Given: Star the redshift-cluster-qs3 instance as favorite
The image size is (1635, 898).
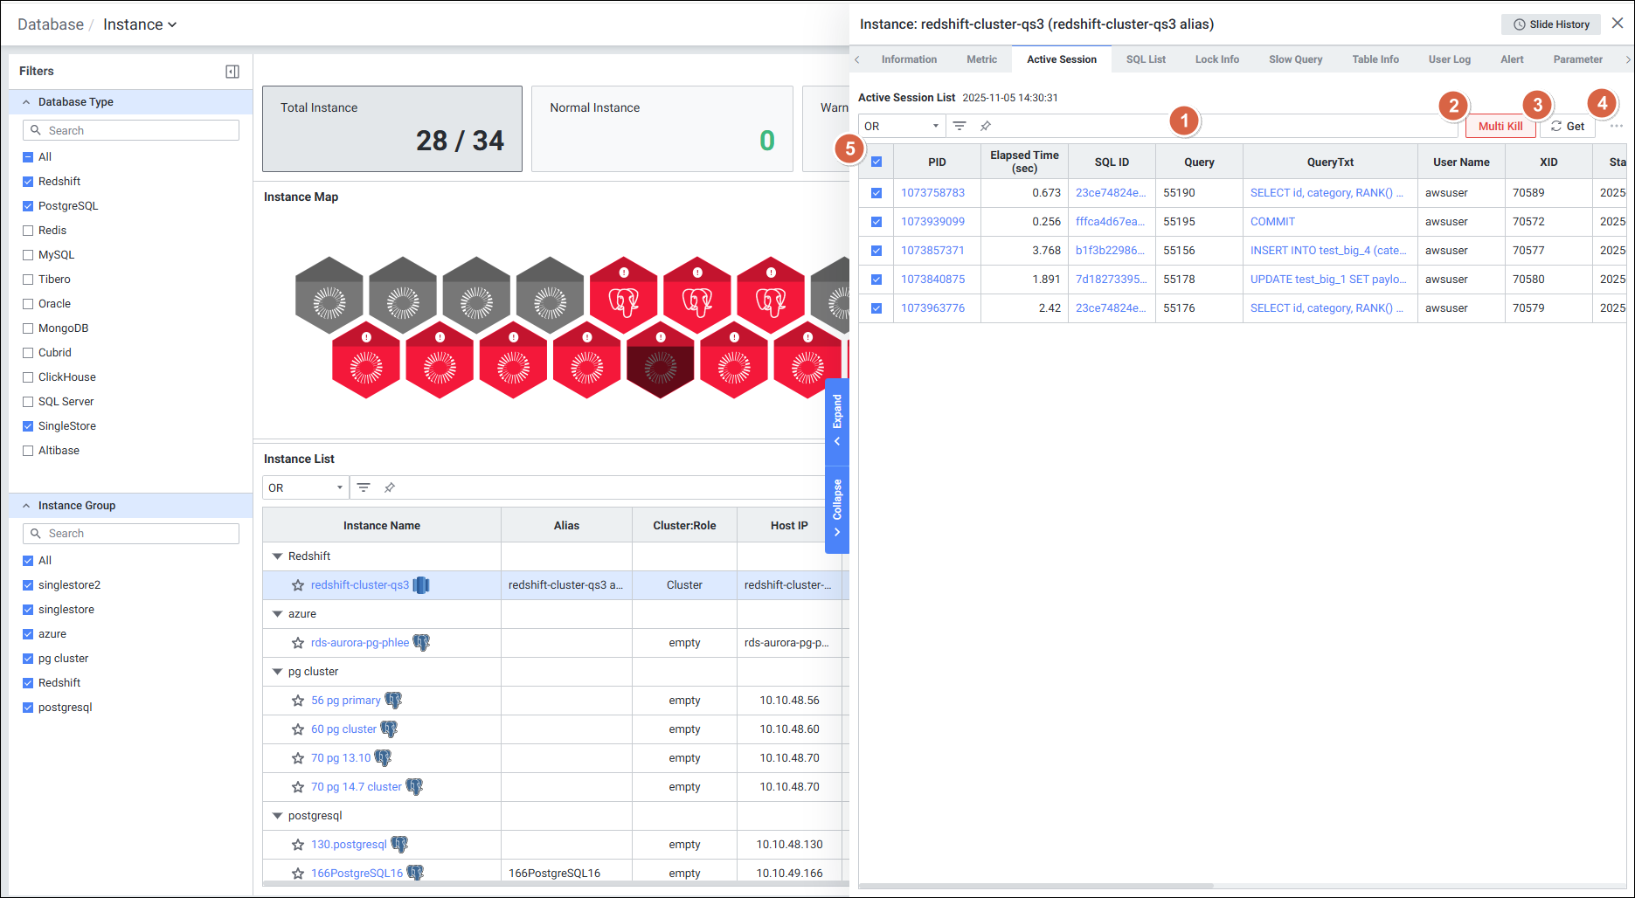Looking at the screenshot, I should (298, 585).
